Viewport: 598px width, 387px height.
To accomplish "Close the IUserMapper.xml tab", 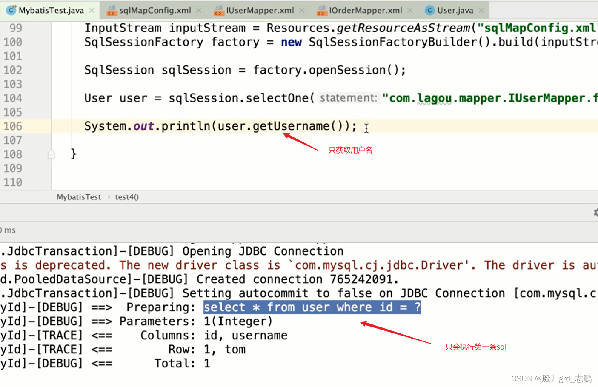I will point(302,10).
